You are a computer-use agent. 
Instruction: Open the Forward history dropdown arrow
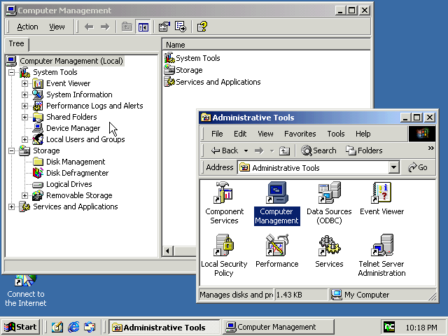[x=272, y=150]
